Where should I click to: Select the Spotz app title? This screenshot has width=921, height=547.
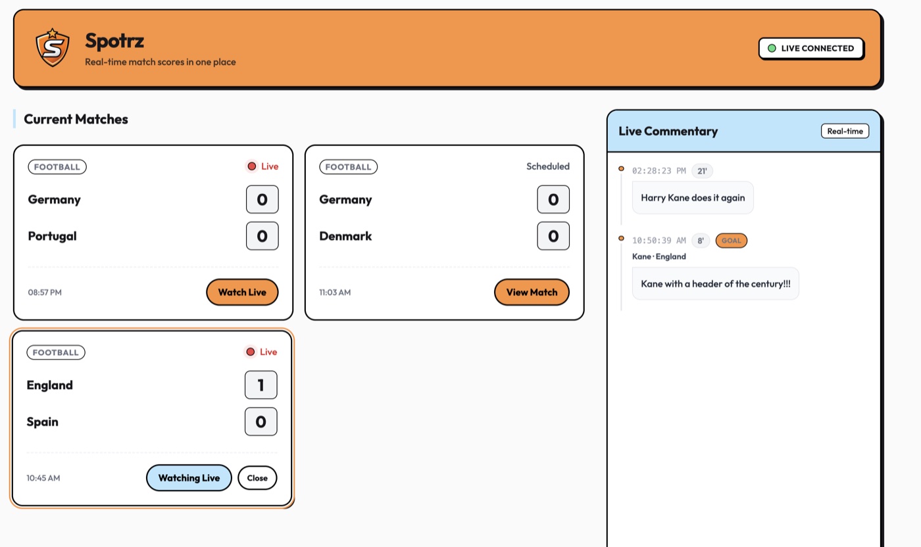pos(114,41)
